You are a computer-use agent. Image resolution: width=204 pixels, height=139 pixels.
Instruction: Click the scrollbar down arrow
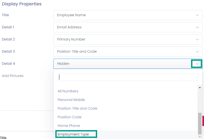[x=200, y=137]
